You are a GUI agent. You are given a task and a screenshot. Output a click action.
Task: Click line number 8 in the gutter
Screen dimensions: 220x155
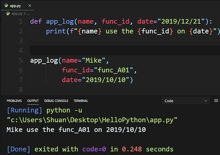coord(21,89)
